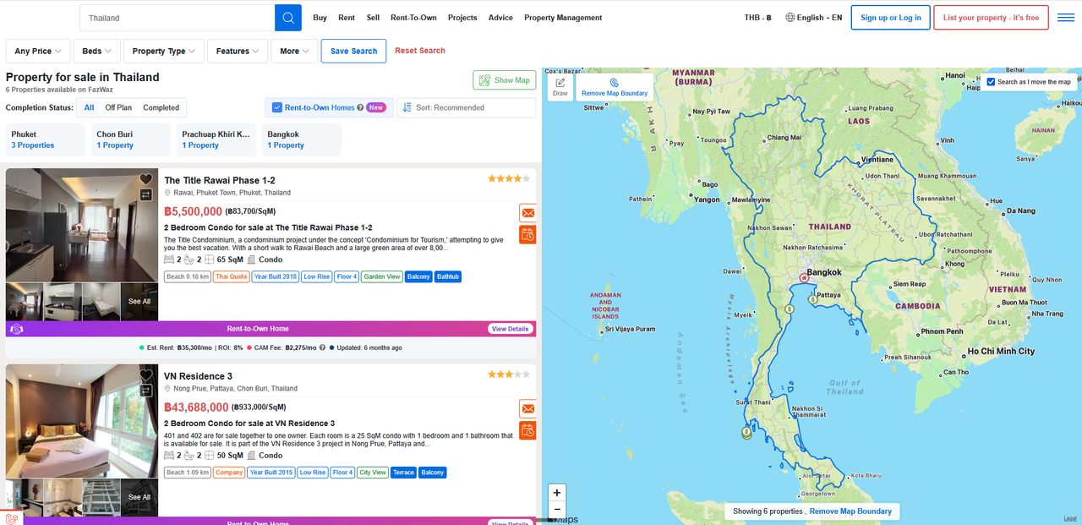Expand the More filters dropdown
The width and height of the screenshot is (1082, 525).
[294, 51]
